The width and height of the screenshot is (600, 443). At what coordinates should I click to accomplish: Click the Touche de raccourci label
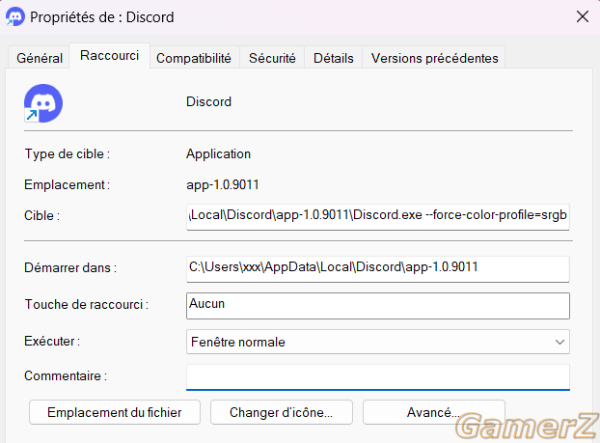[87, 304]
